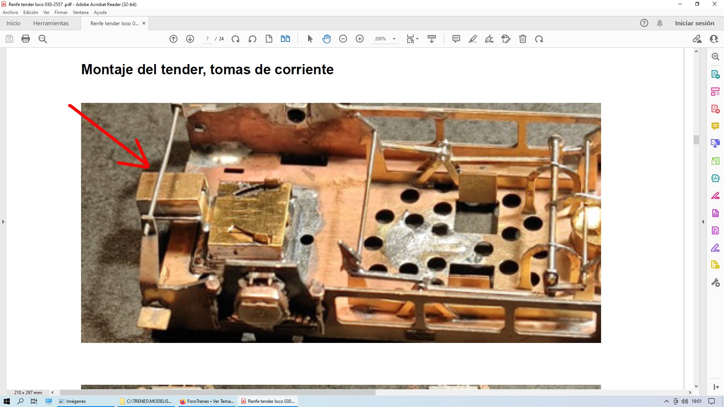Open fit page options dropdown
Screen dimensions: 724x407
click(x=413, y=39)
